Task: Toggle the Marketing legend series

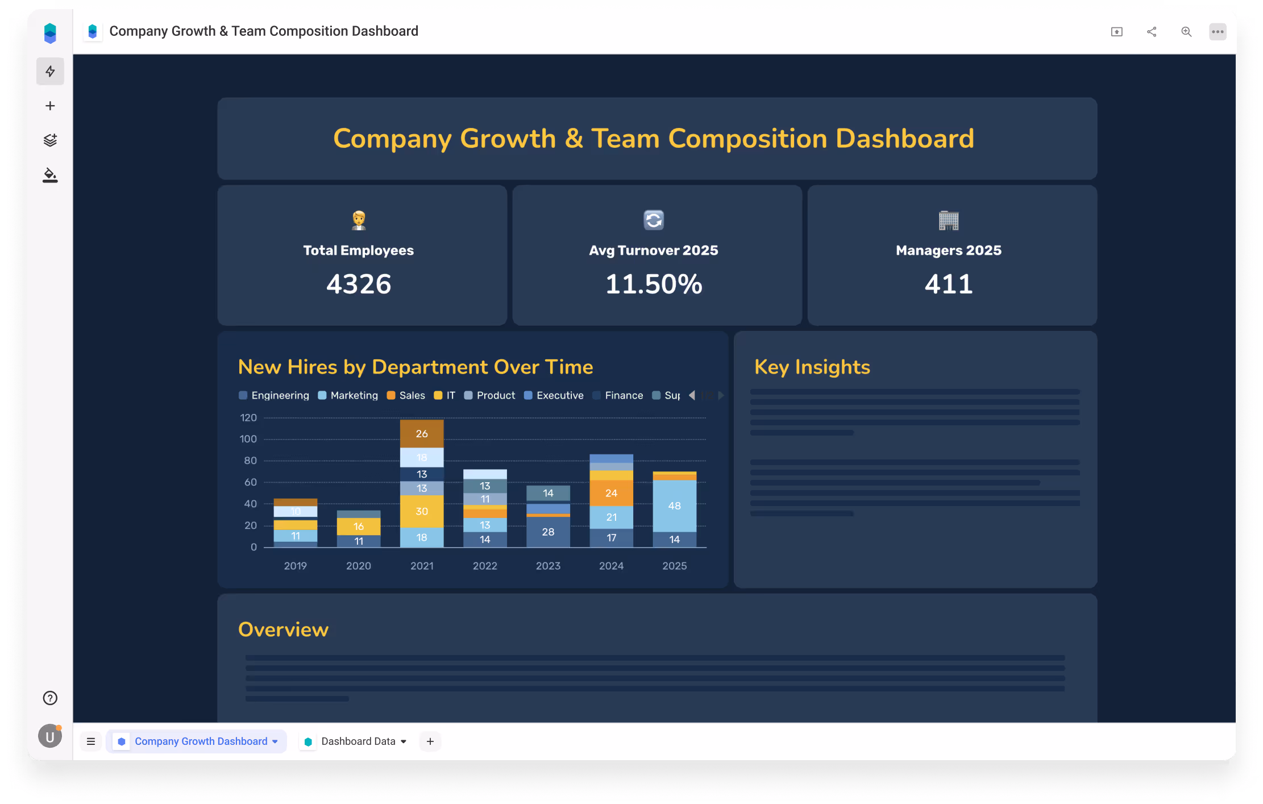Action: [354, 395]
